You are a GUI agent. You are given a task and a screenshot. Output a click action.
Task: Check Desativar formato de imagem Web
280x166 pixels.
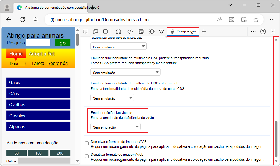point(87,156)
